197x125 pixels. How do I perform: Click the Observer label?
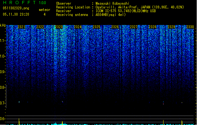point(64,3)
